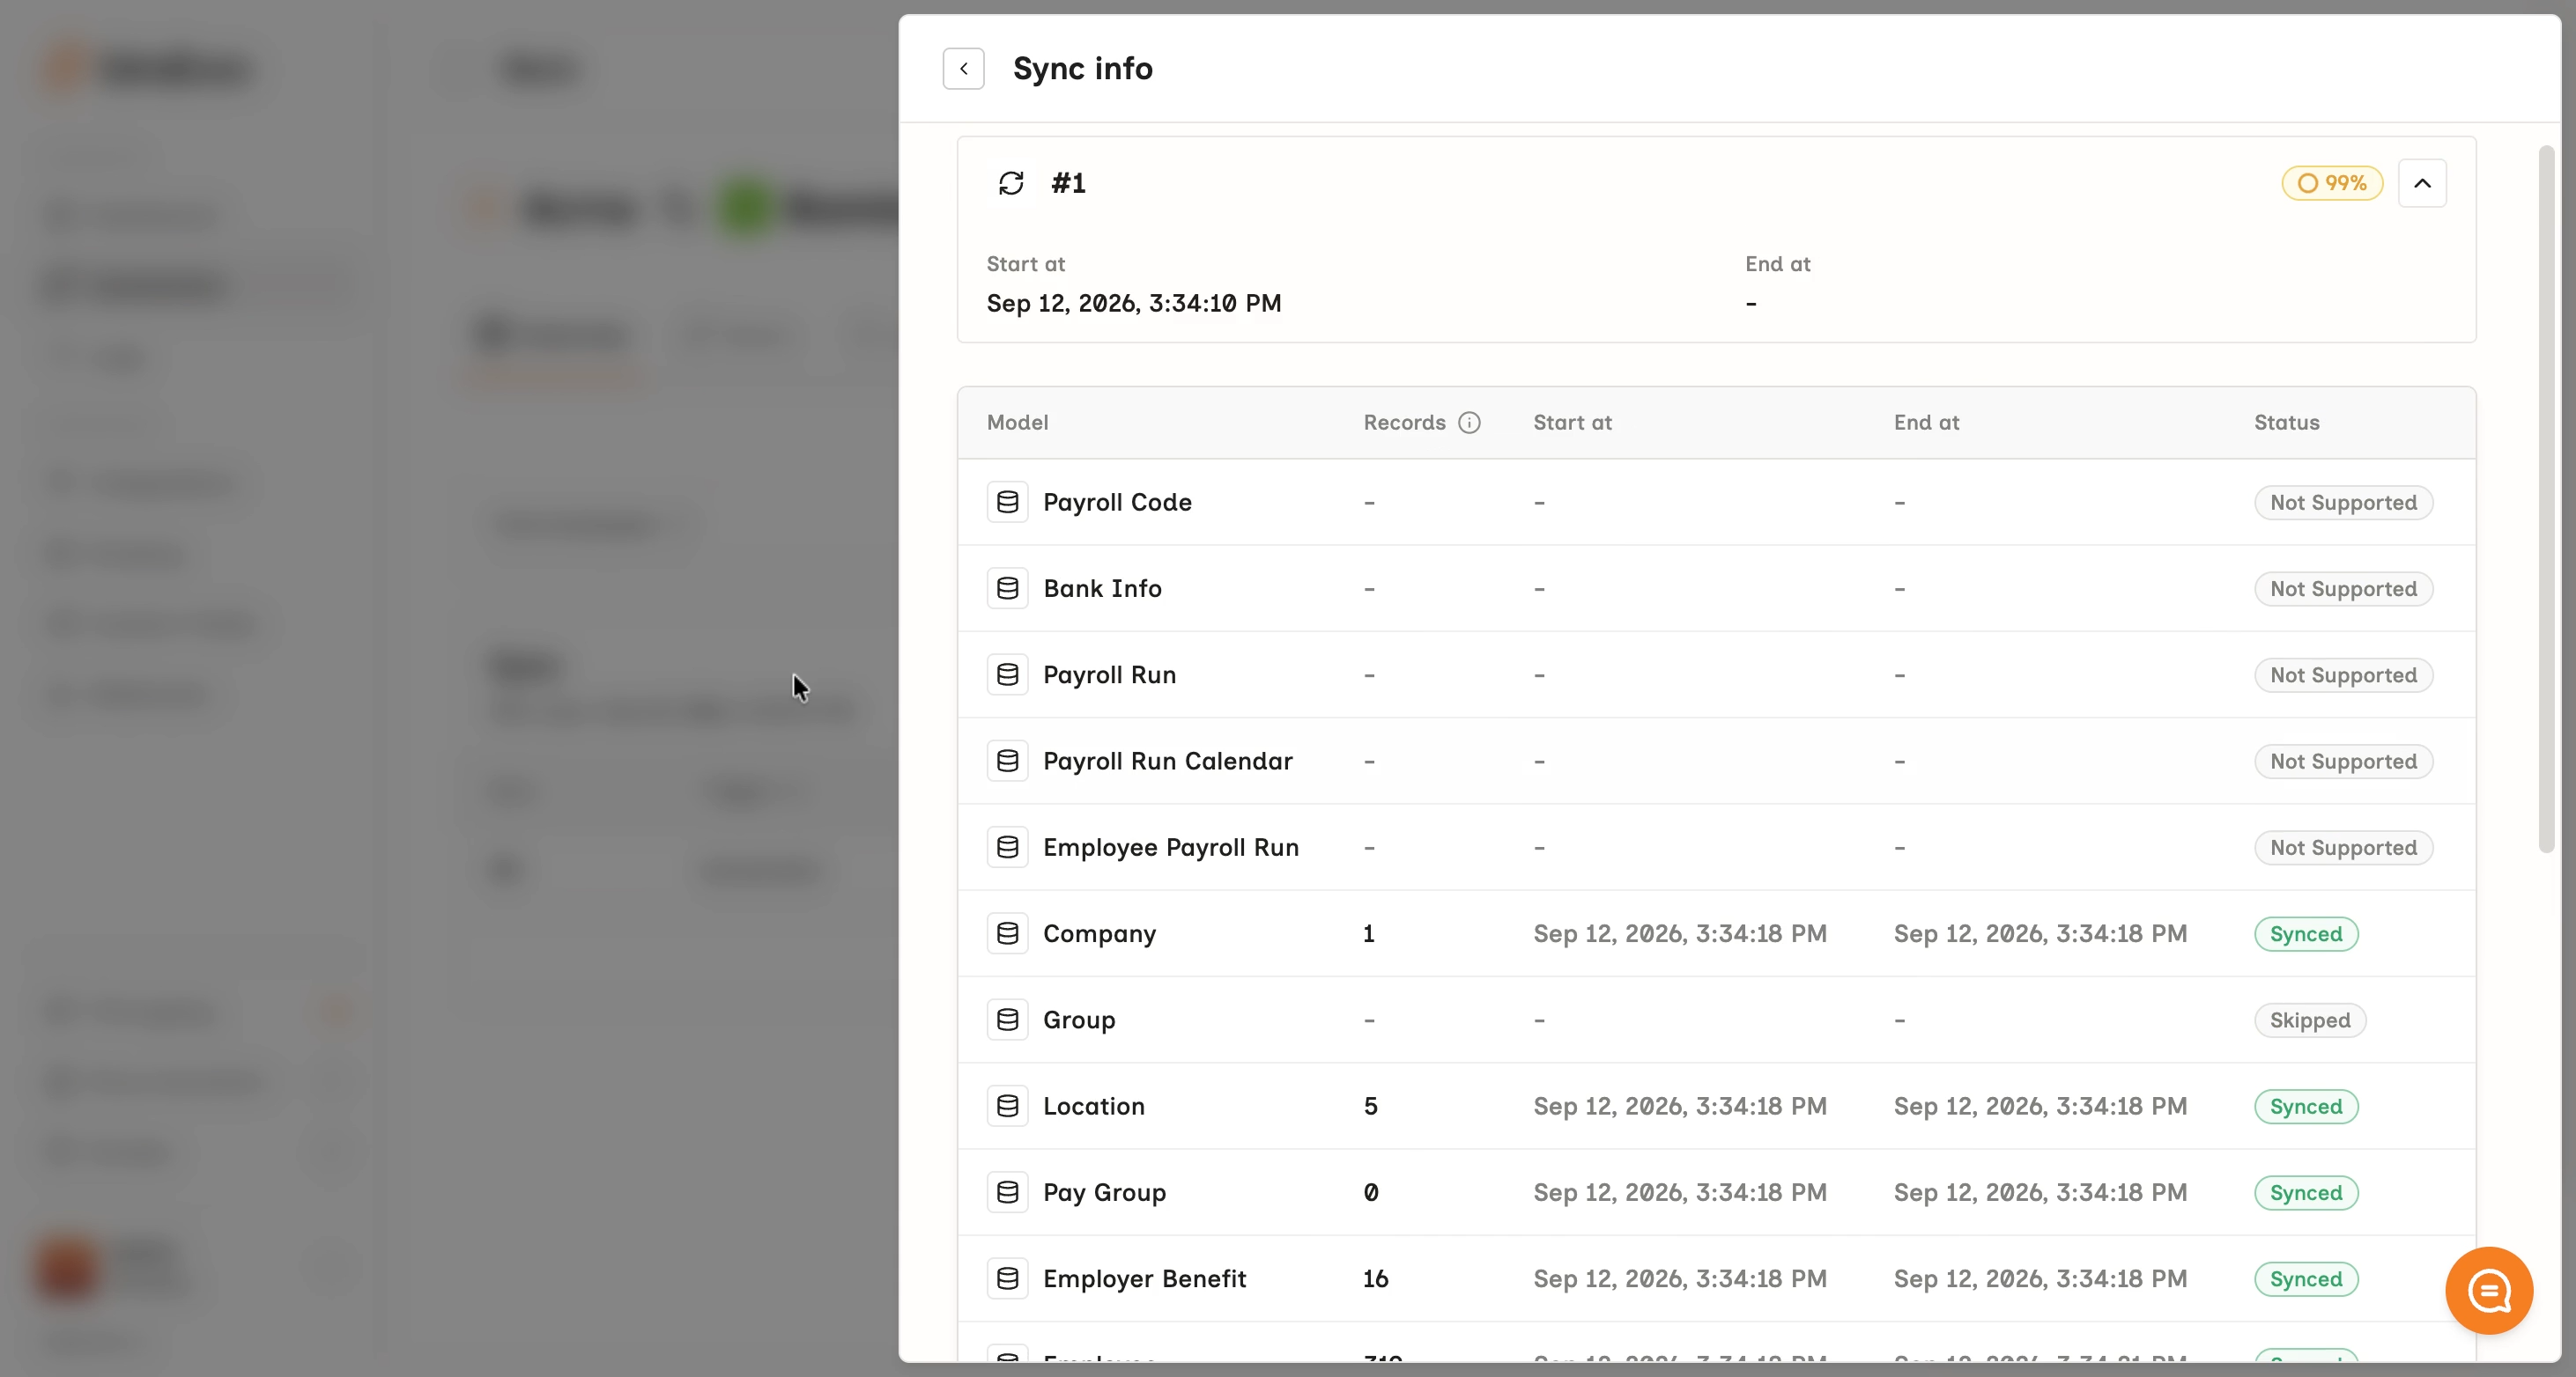Click the Status column header
Image resolution: width=2576 pixels, height=1377 pixels.
pyautogui.click(x=2286, y=423)
